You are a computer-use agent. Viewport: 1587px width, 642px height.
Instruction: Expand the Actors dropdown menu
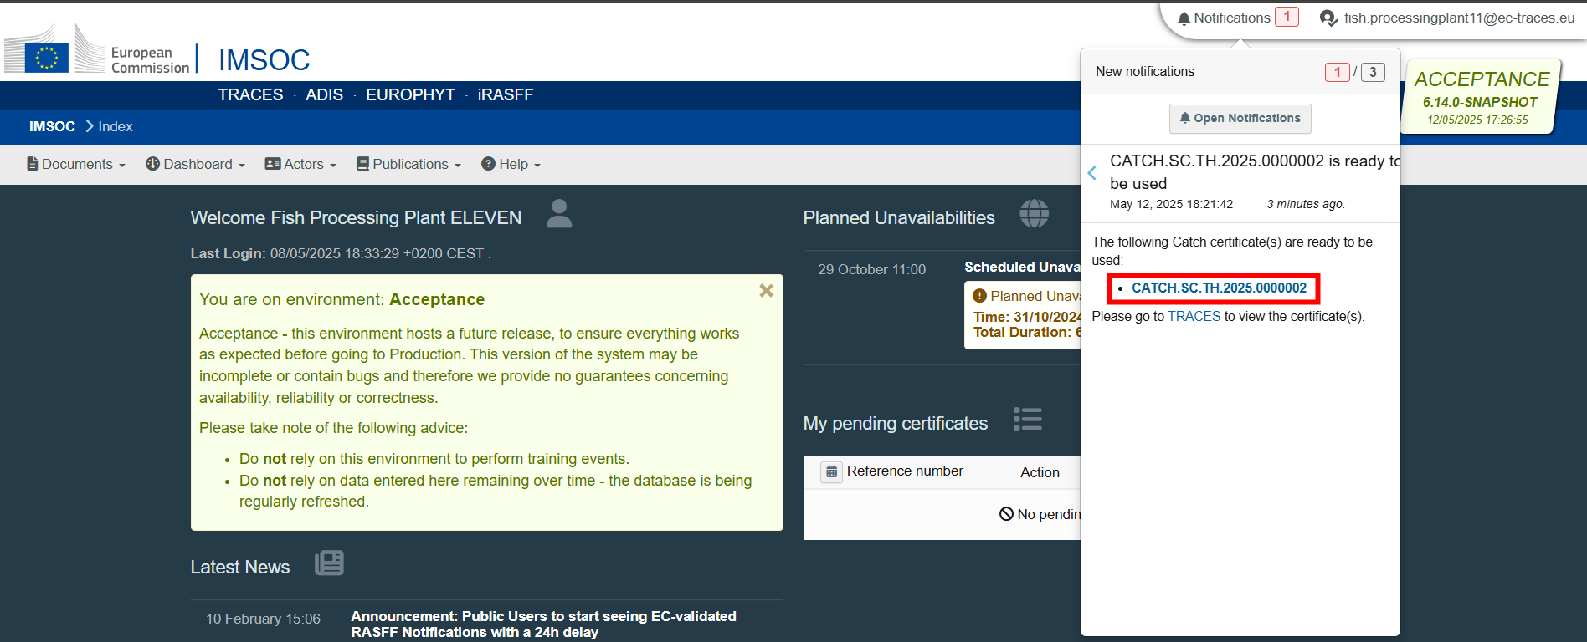coord(300,165)
